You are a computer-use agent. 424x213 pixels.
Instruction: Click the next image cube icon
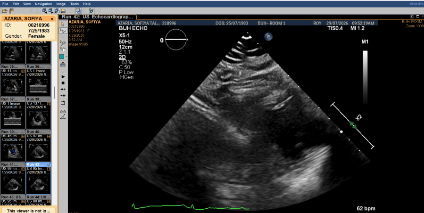point(50,11)
